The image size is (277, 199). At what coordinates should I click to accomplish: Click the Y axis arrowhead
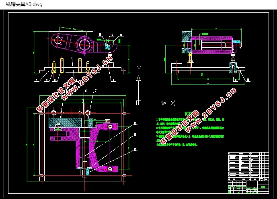tap(138, 78)
